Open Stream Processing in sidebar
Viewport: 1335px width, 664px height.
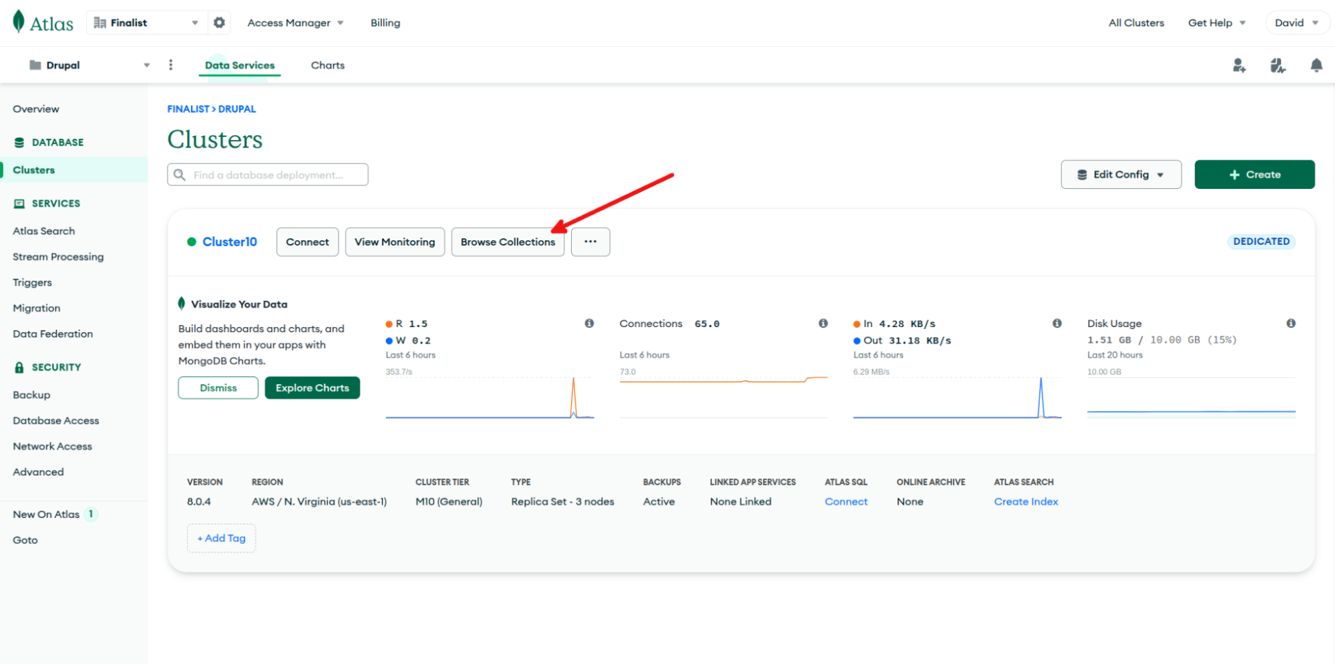click(x=58, y=257)
